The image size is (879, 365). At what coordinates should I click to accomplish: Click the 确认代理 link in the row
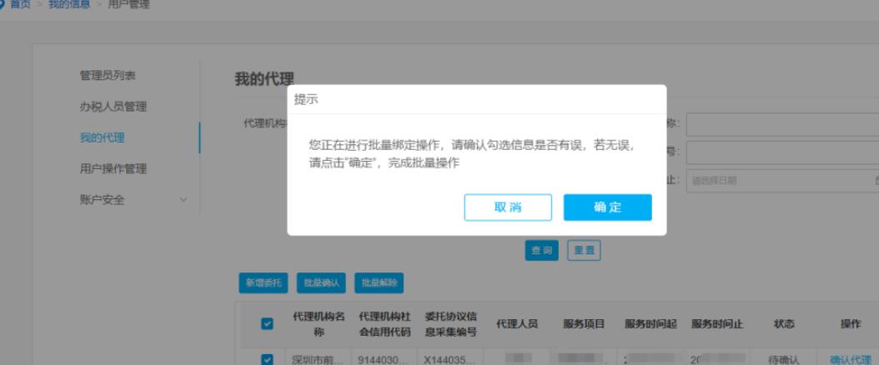[850, 360]
